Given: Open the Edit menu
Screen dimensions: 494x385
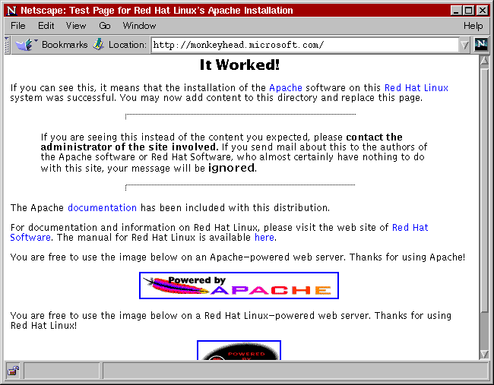Looking at the screenshot, I should 46,26.
